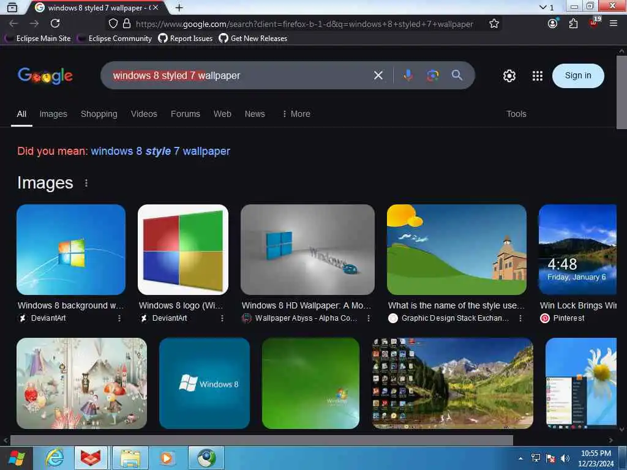Viewport: 627px width, 470px height.
Task: Switch to the Videos search tab
Action: pyautogui.click(x=144, y=114)
